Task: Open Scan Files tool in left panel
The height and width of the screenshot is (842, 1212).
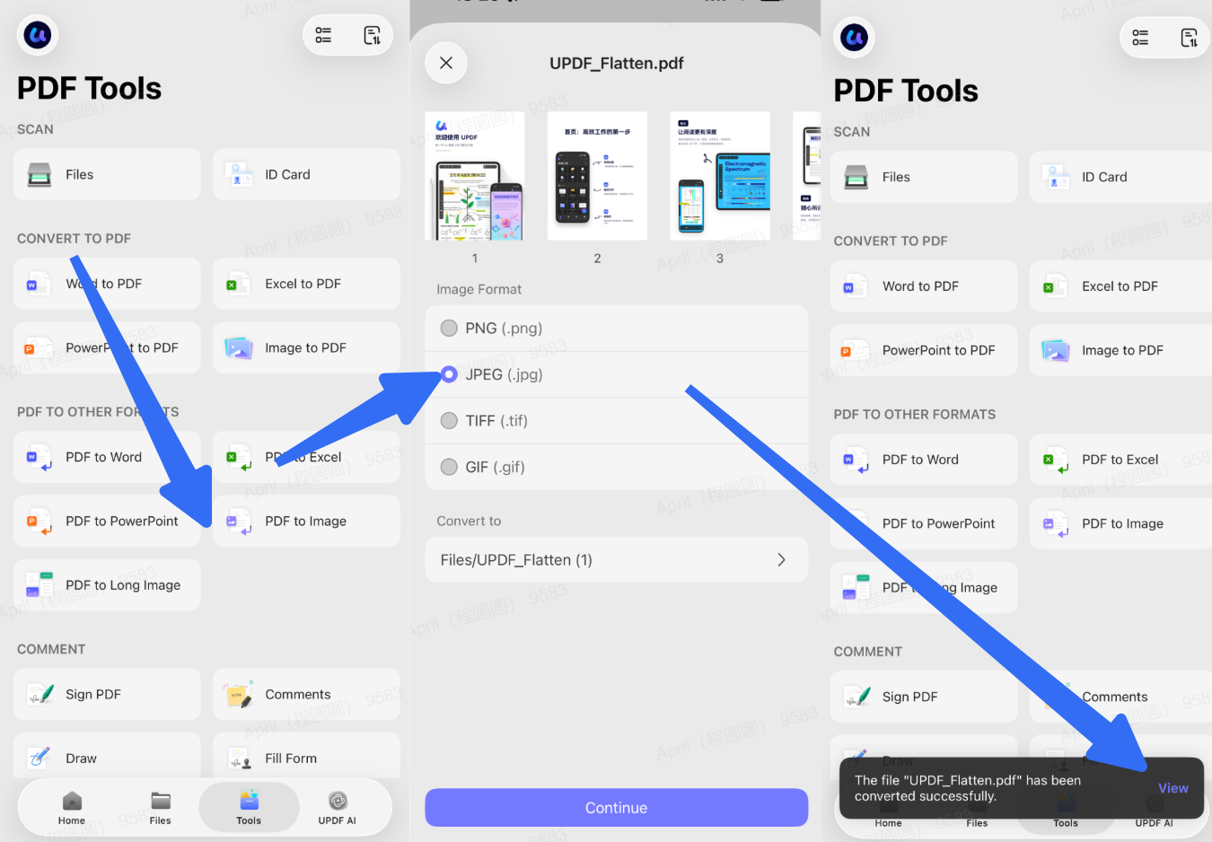Action: 107,174
